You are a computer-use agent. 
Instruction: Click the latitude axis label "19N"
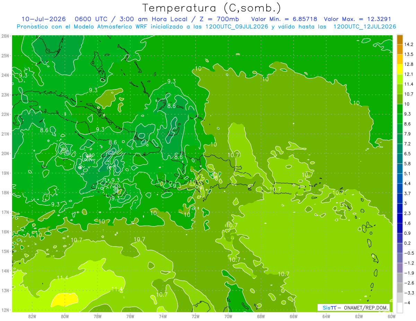(5, 173)
